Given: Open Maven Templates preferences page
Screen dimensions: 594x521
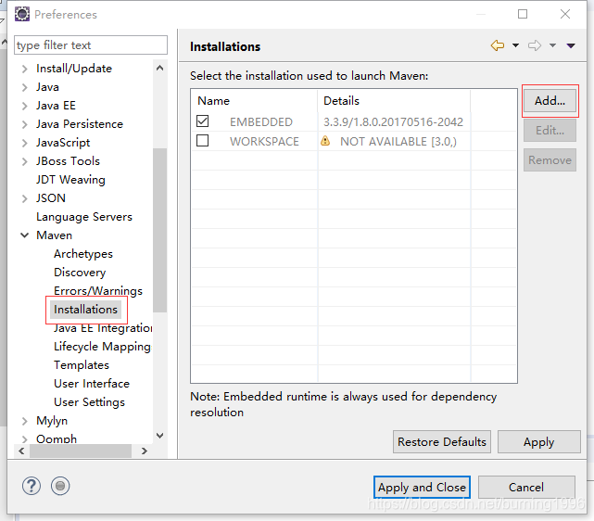Looking at the screenshot, I should coord(82,365).
